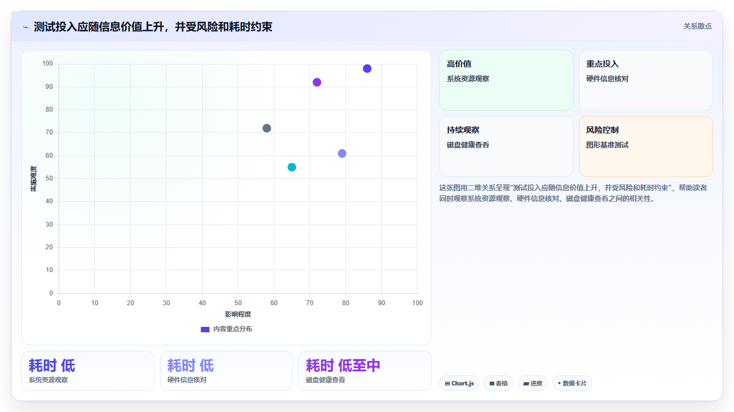Click the 关系散点 label in header
Viewport: 734px width, 412px height.
[x=697, y=26]
